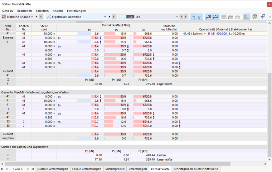Open the Ergebnisse stabweise dropdown
This screenshot has height=172, width=272.
[x=77, y=17]
